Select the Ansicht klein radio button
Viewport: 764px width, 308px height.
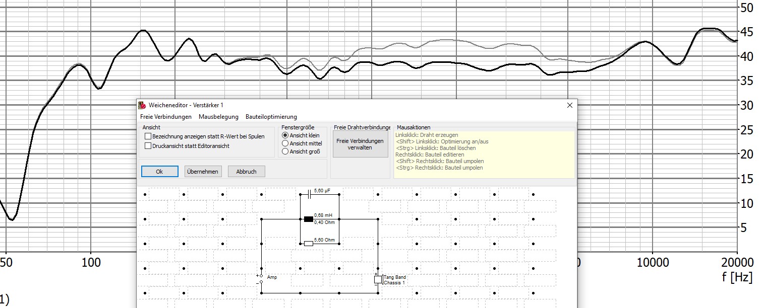(285, 135)
